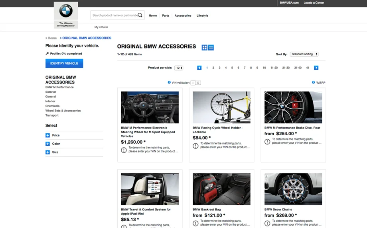Click the 1-12 of 482 items text

click(129, 55)
